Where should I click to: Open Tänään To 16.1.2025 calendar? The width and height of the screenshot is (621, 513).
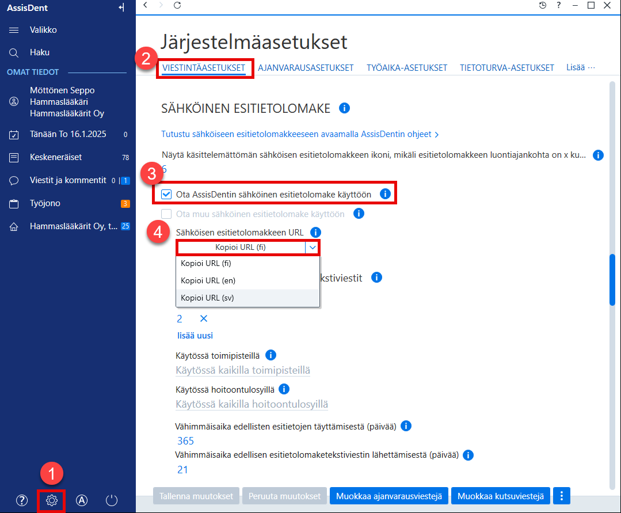point(68,134)
